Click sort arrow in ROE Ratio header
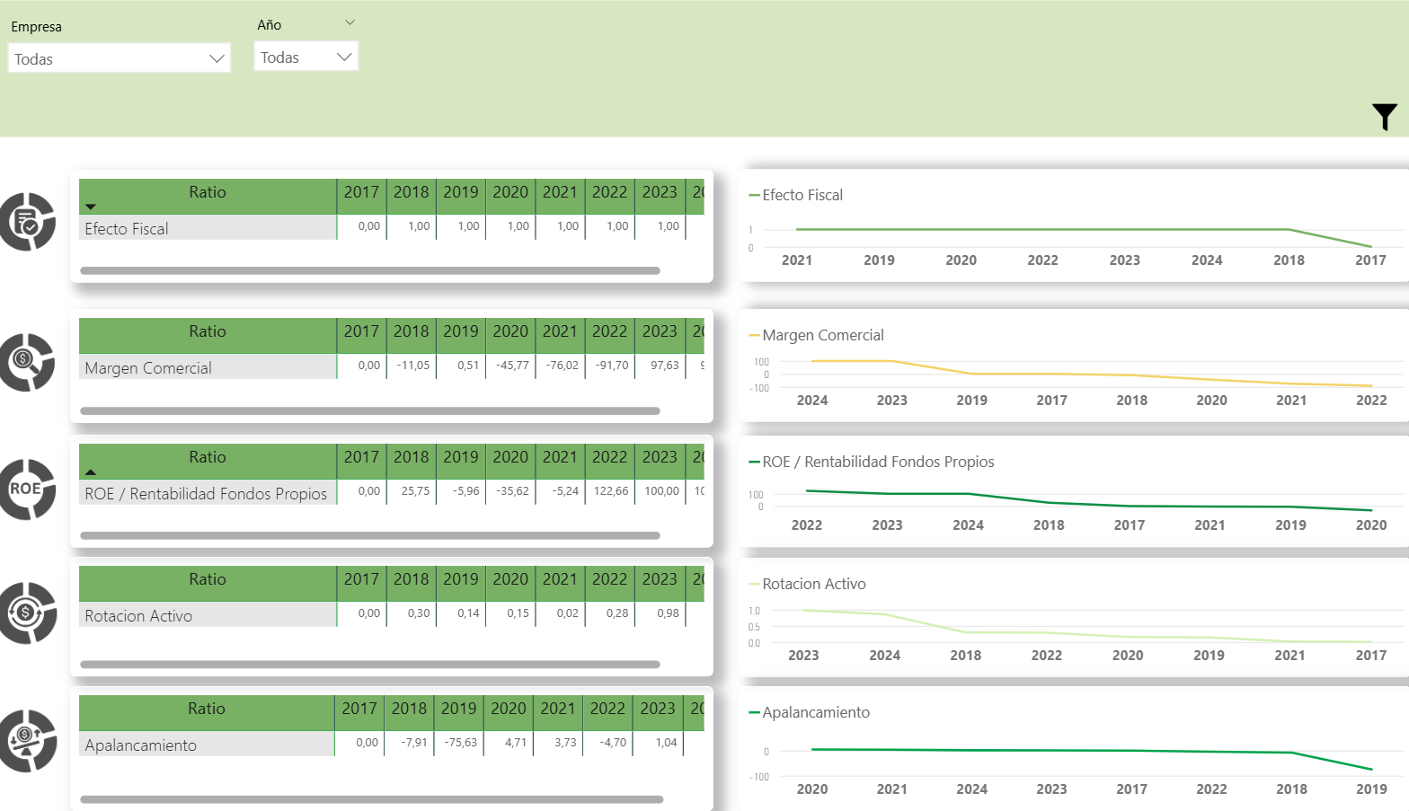This screenshot has height=811, width=1409. (91, 472)
